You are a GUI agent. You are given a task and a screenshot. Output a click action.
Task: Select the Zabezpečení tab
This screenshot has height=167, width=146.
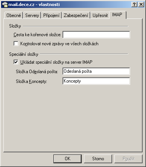[x=76, y=15]
